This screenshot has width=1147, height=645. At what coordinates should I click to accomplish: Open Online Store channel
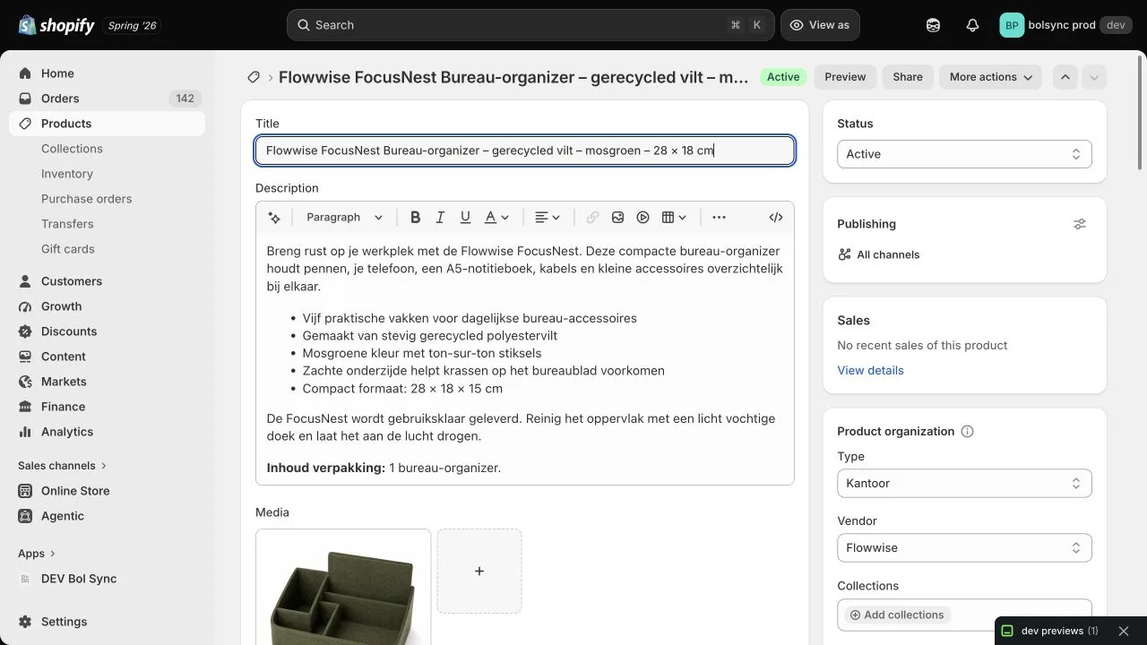[x=108, y=491]
